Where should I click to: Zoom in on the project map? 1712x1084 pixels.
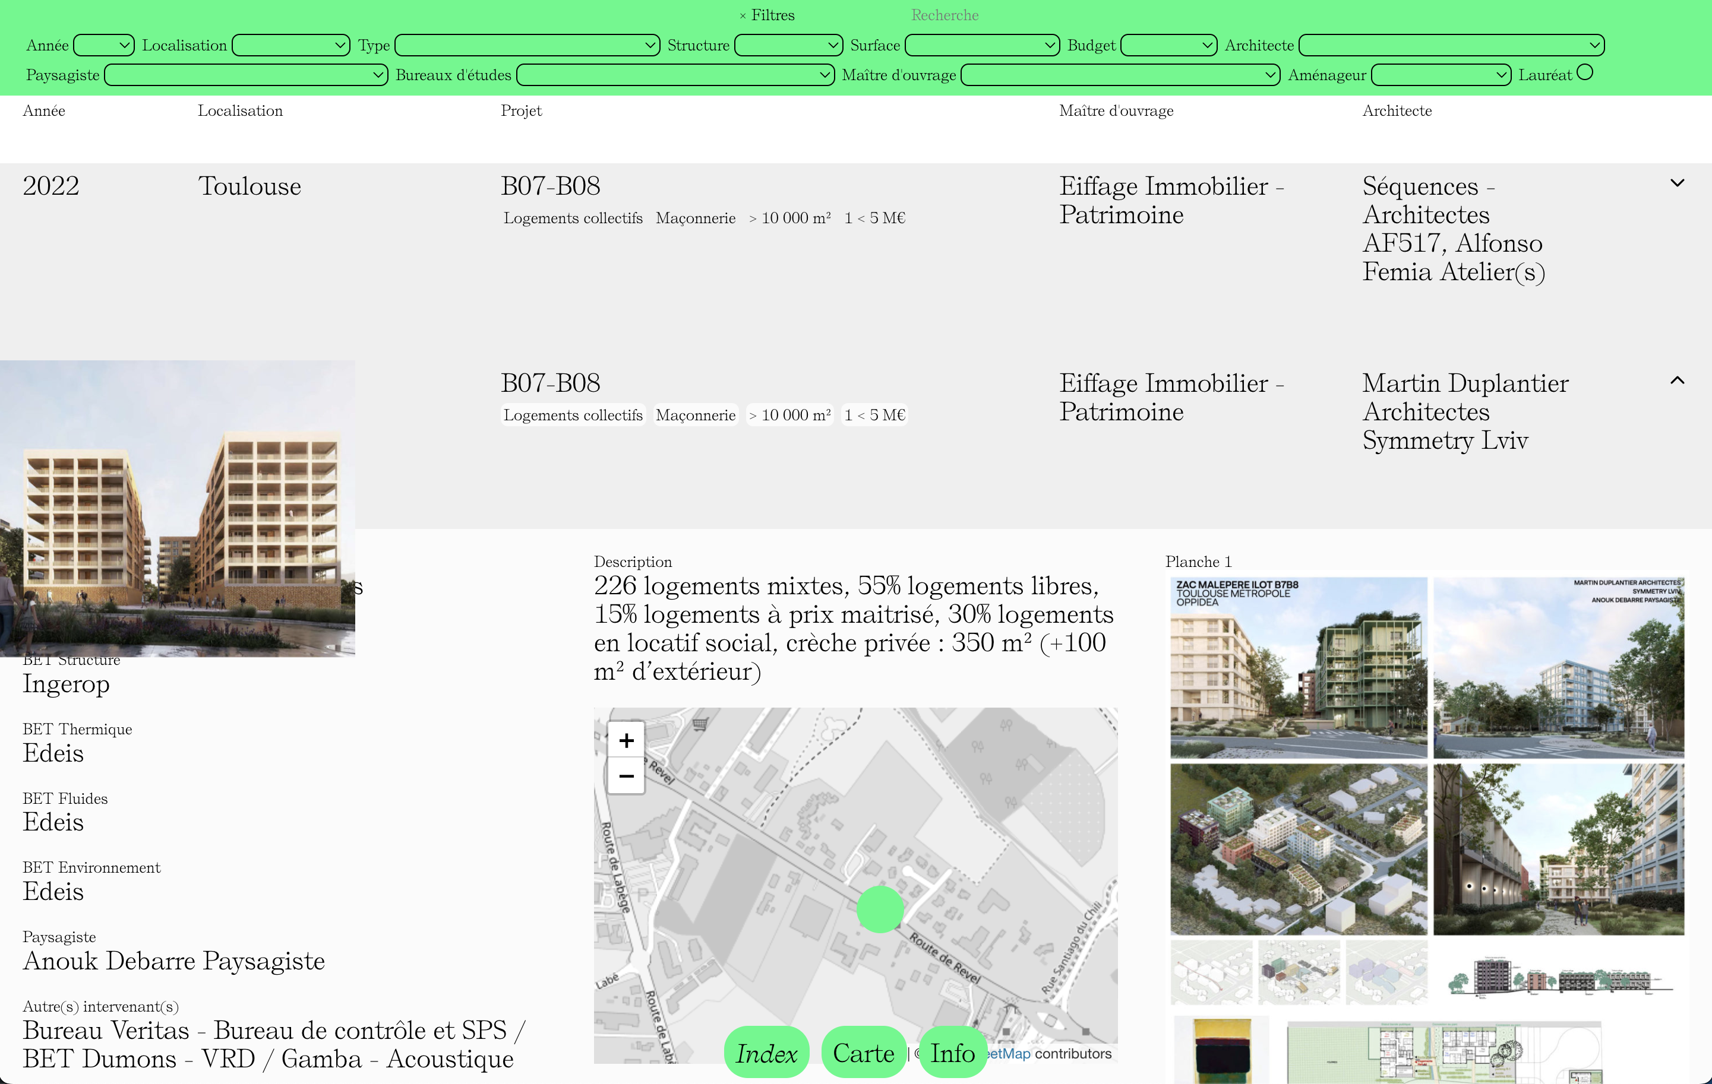[626, 740]
